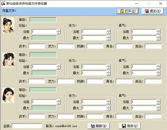Click first character's 灵力 input field
The width and height of the screenshot is (167, 130).
66,46
